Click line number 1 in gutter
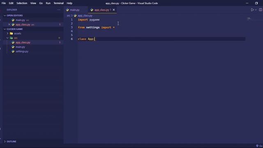 point(72,20)
